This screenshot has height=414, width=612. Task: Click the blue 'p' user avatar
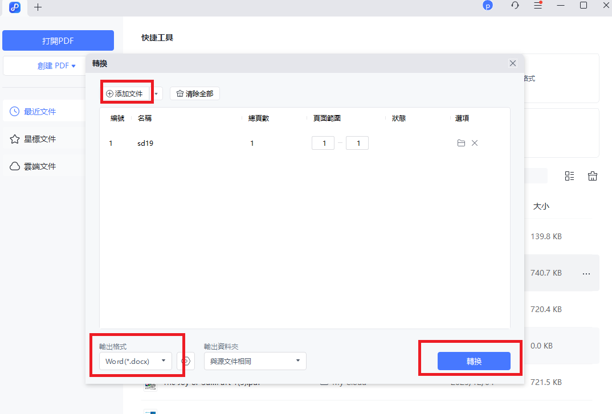click(488, 5)
